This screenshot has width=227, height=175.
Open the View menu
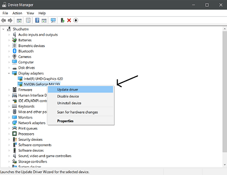coord(30,13)
